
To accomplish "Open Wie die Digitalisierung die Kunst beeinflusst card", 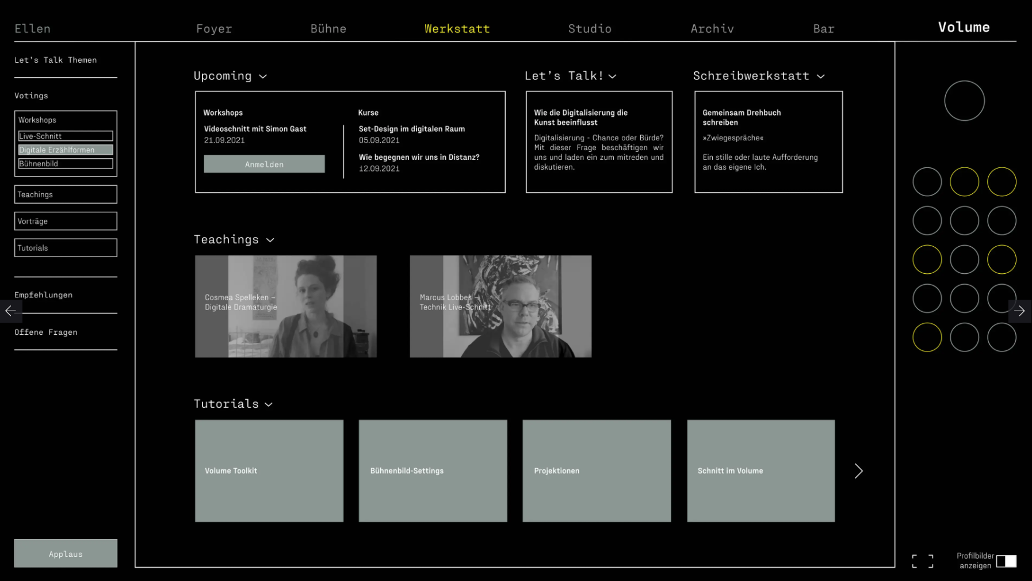I will (x=599, y=142).
